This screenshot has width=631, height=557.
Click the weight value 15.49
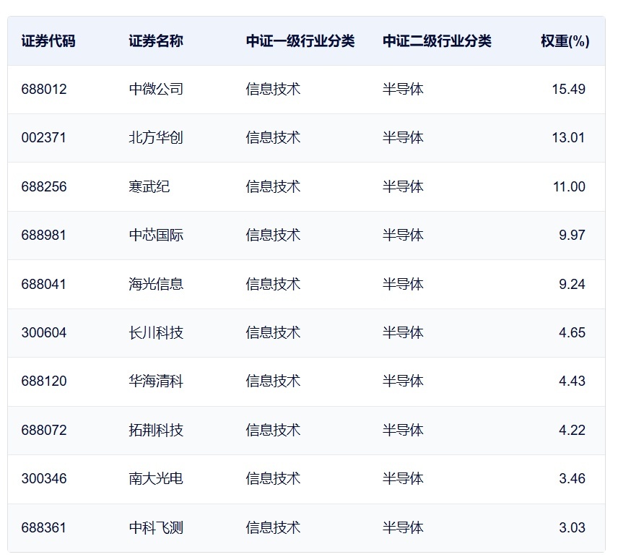568,89
